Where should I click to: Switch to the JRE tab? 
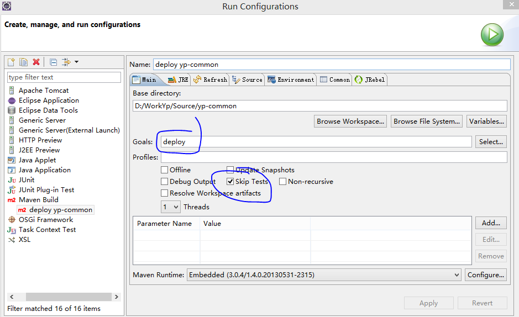tap(178, 80)
